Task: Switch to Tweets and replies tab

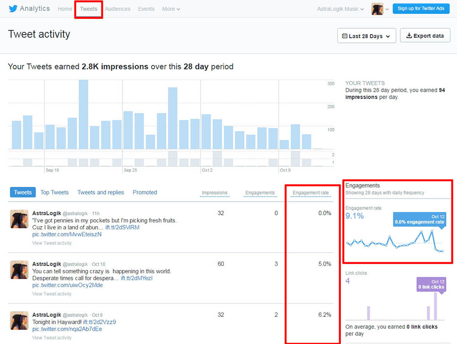Action: pyautogui.click(x=101, y=192)
